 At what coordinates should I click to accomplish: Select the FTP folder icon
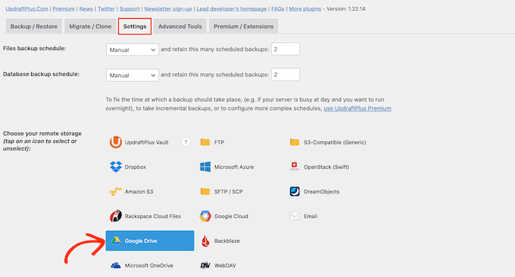click(205, 142)
